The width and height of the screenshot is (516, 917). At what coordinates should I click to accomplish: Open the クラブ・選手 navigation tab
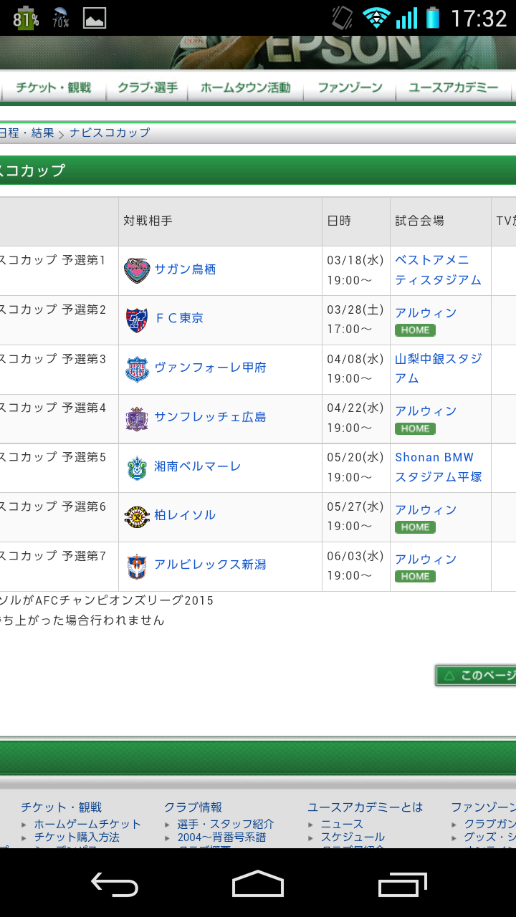click(x=148, y=88)
